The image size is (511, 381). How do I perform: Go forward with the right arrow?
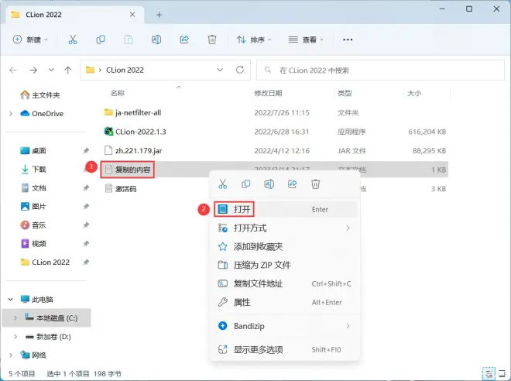click(33, 70)
